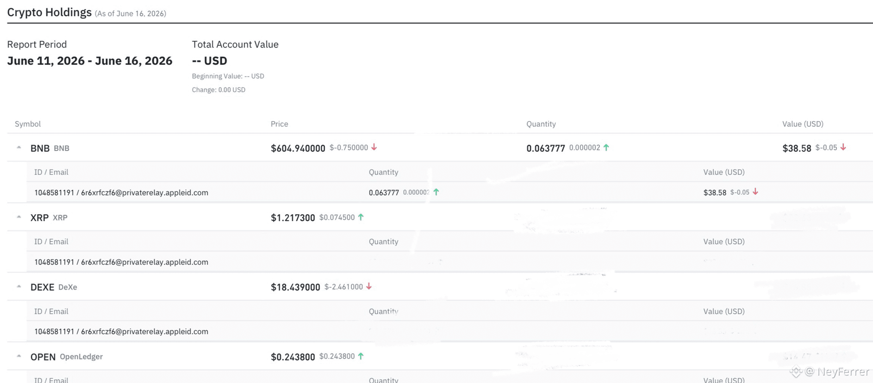
Task: Collapse the BNB holdings row
Action: tap(19, 148)
